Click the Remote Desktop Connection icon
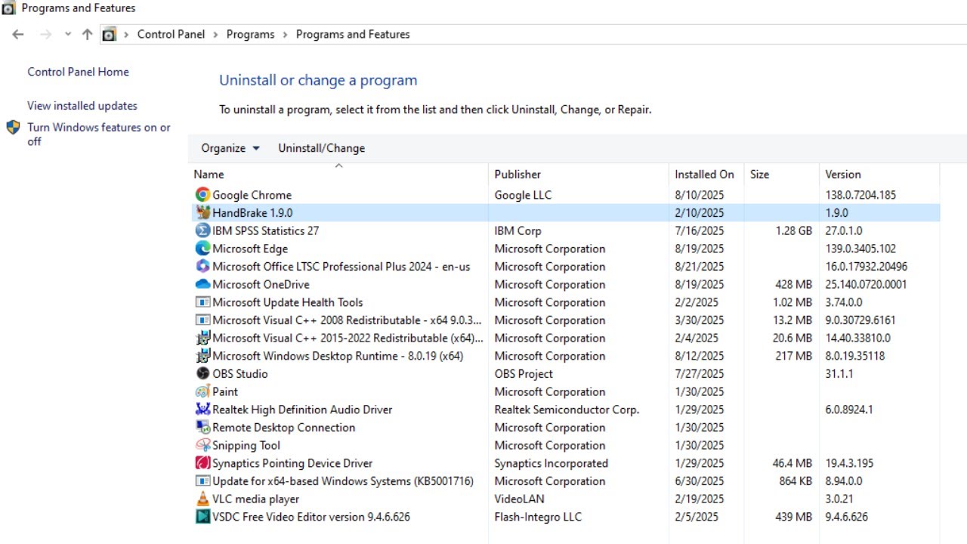 point(202,428)
